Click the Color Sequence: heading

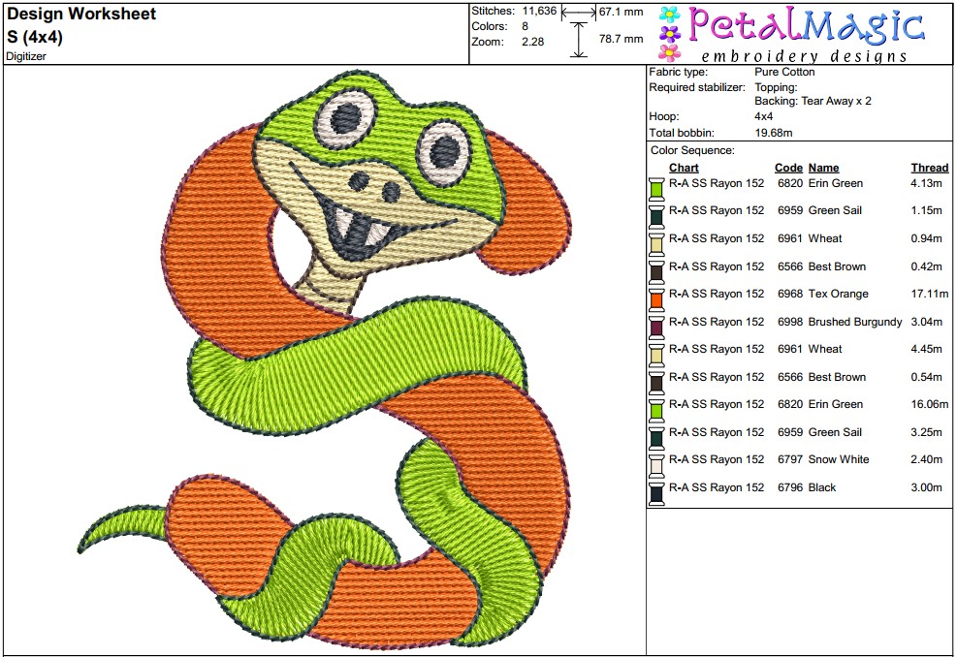tap(692, 150)
